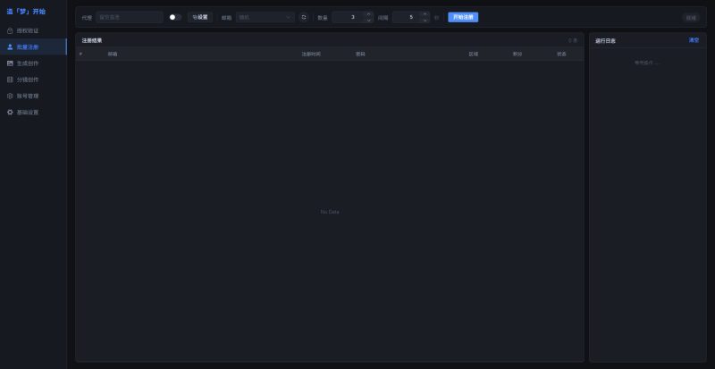Image resolution: width=715 pixels, height=369 pixels.
Task: Click the image icon for 生成创作
Action: [10, 63]
